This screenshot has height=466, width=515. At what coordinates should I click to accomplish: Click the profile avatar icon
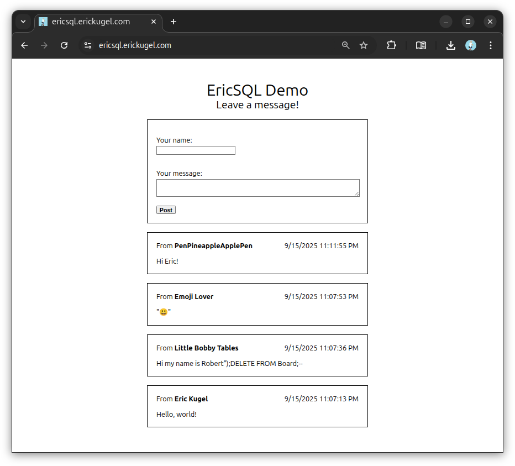coord(471,45)
